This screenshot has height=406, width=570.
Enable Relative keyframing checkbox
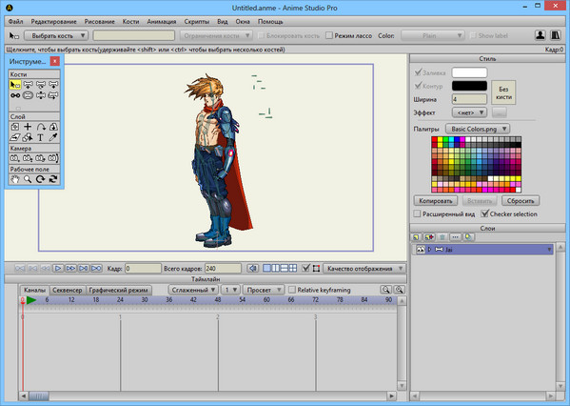[x=292, y=290]
